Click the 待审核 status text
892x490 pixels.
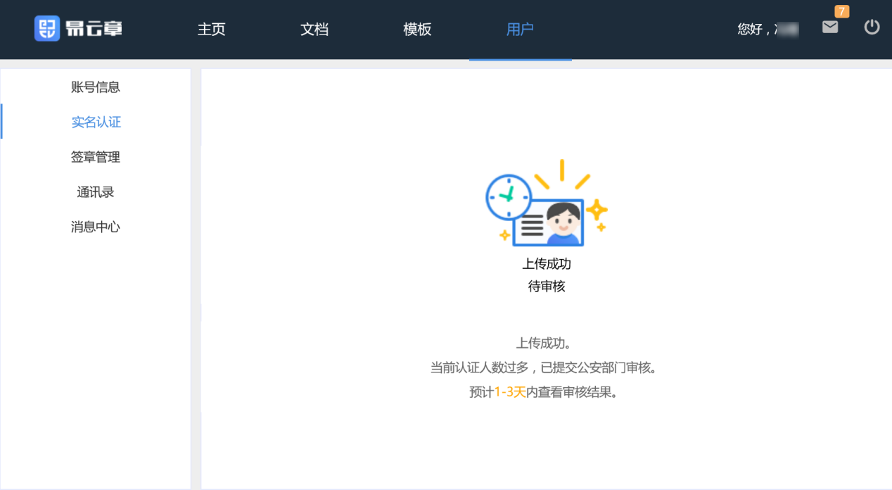(547, 287)
